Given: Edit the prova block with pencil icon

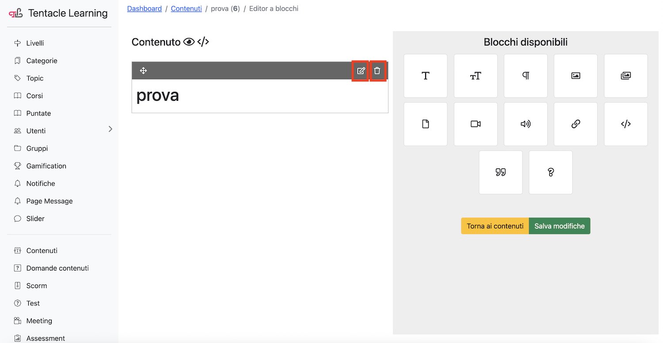Looking at the screenshot, I should tap(361, 71).
